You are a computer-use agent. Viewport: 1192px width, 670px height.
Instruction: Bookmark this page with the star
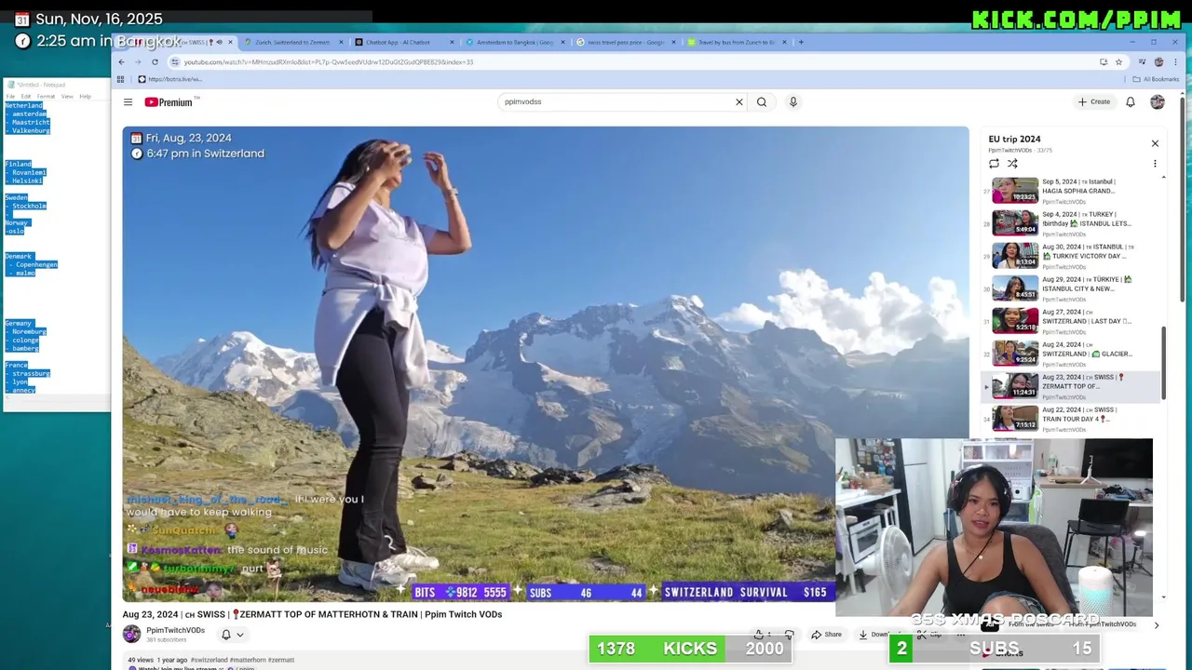click(1119, 62)
